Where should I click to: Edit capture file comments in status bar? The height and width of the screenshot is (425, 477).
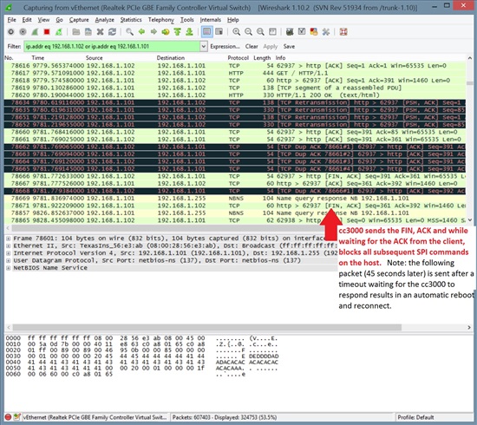pyautogui.click(x=17, y=417)
